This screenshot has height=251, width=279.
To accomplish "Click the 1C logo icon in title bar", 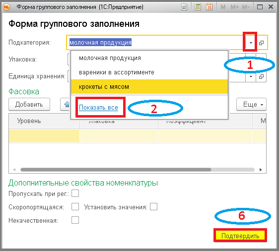I will click(x=6, y=7).
